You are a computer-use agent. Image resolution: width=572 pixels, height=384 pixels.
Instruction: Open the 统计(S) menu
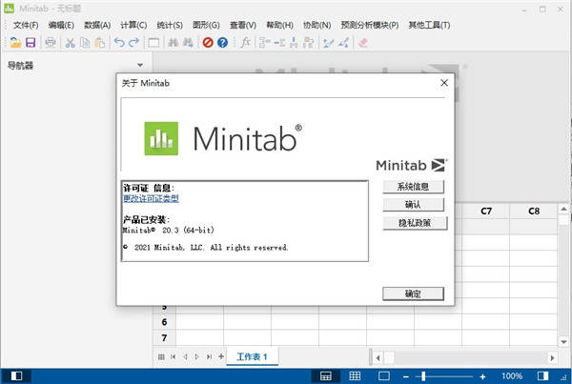click(170, 25)
